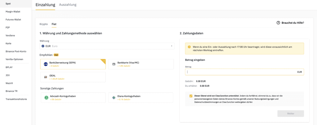Open Transaktionshistorie in the sidebar

coord(16,99)
